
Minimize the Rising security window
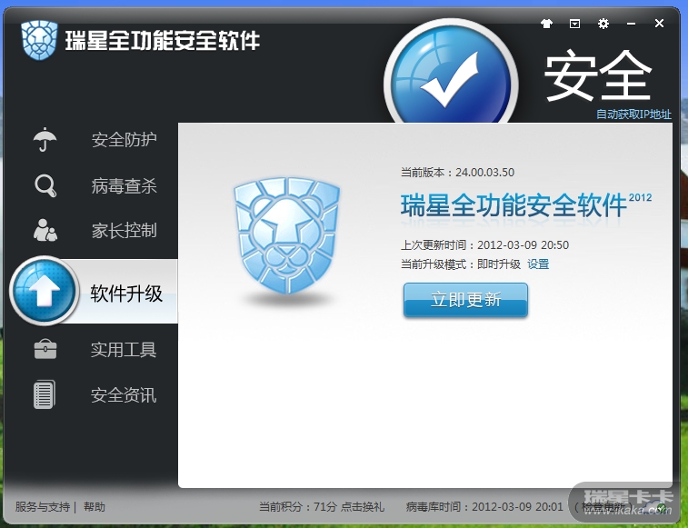coord(631,24)
